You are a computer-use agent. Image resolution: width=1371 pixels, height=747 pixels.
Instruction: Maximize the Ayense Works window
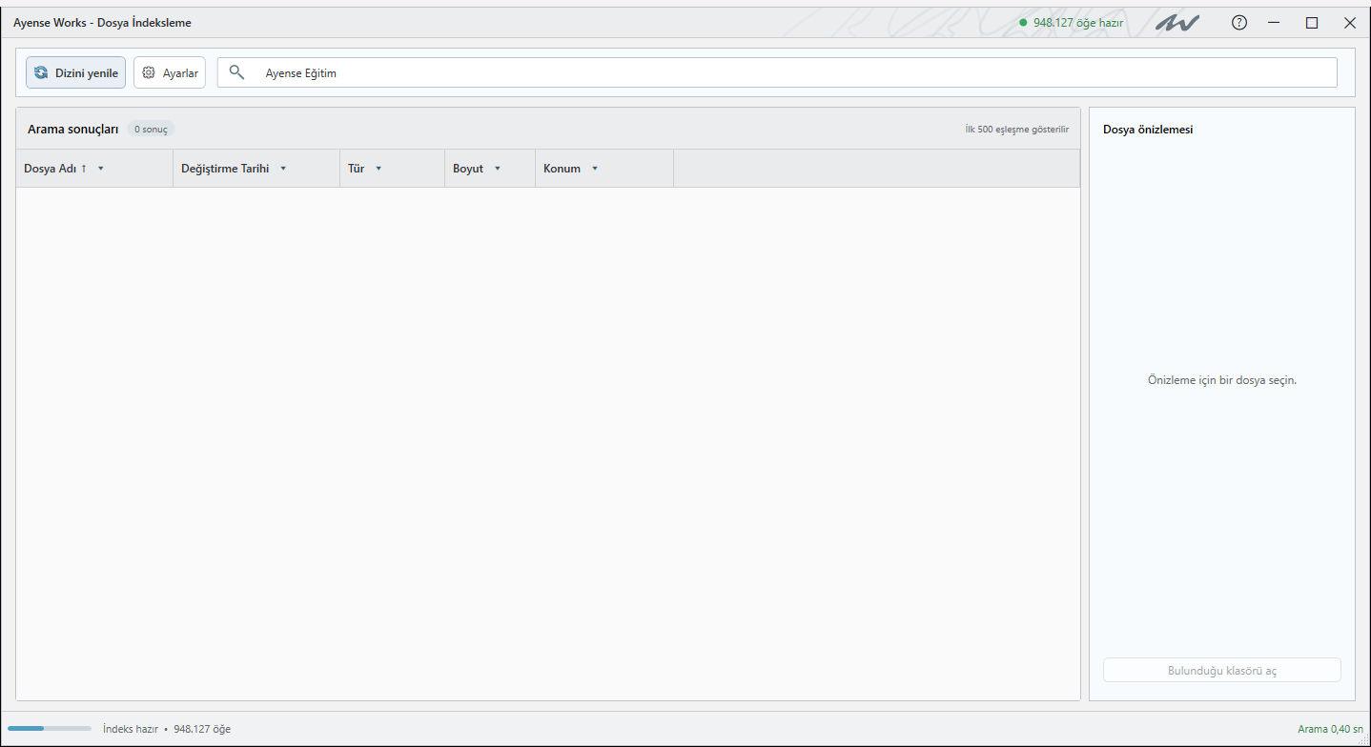(x=1312, y=23)
